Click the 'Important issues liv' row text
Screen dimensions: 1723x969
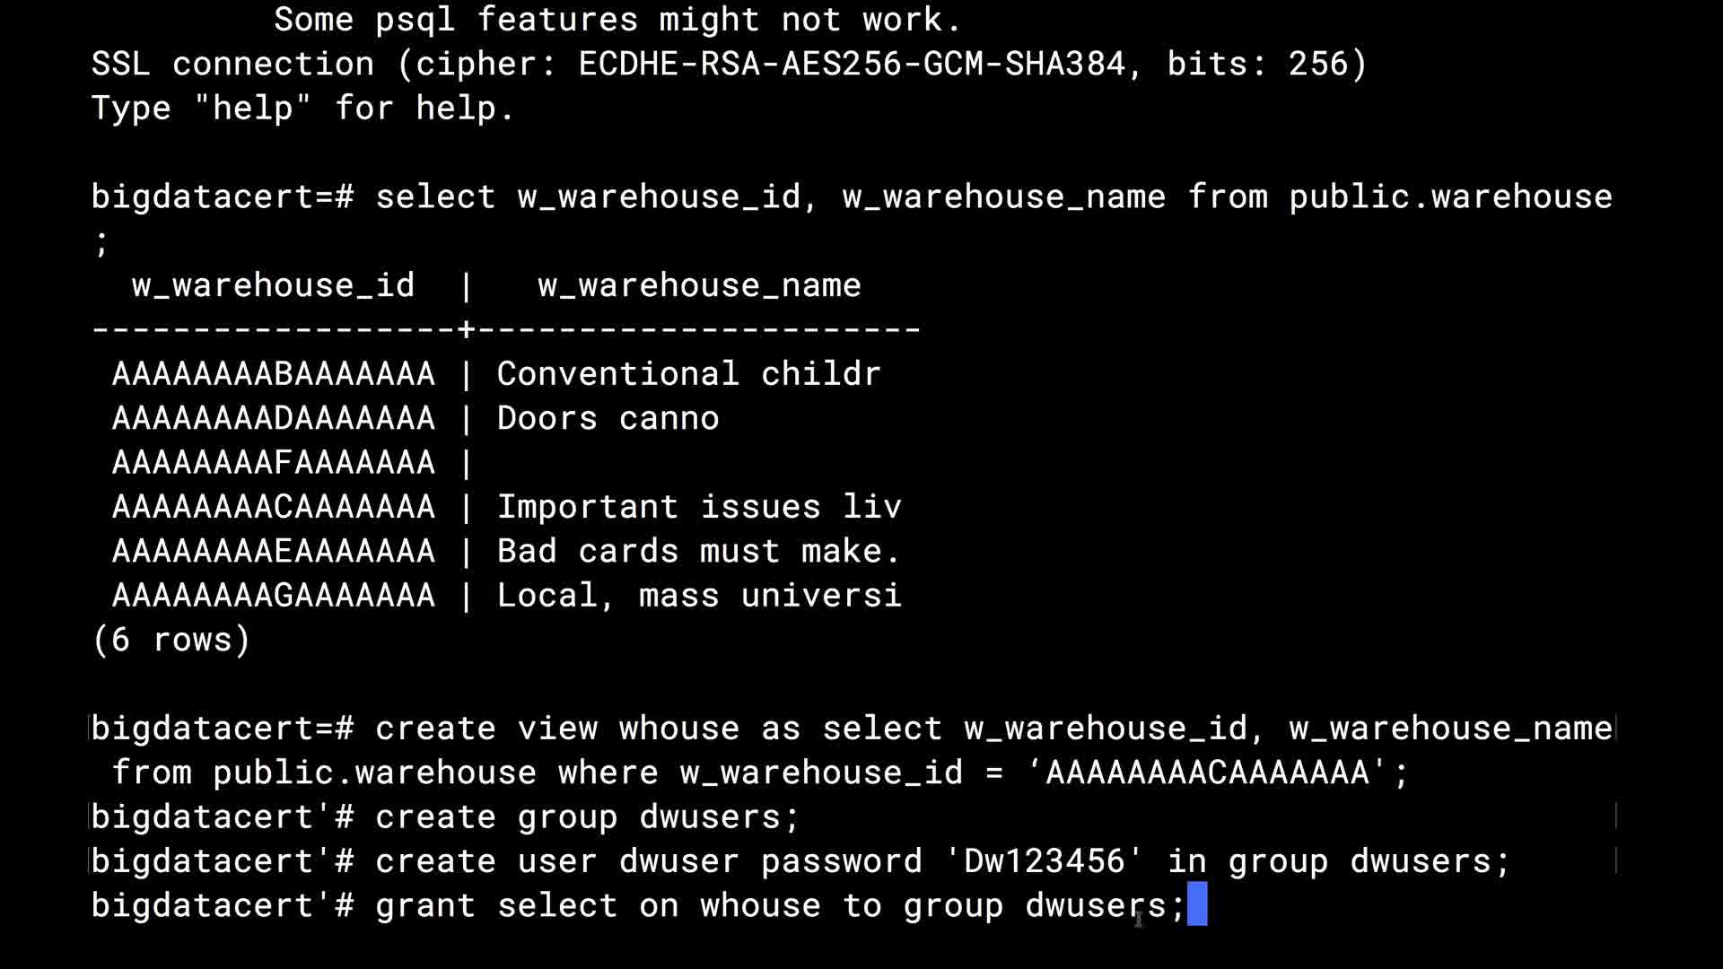(x=698, y=507)
